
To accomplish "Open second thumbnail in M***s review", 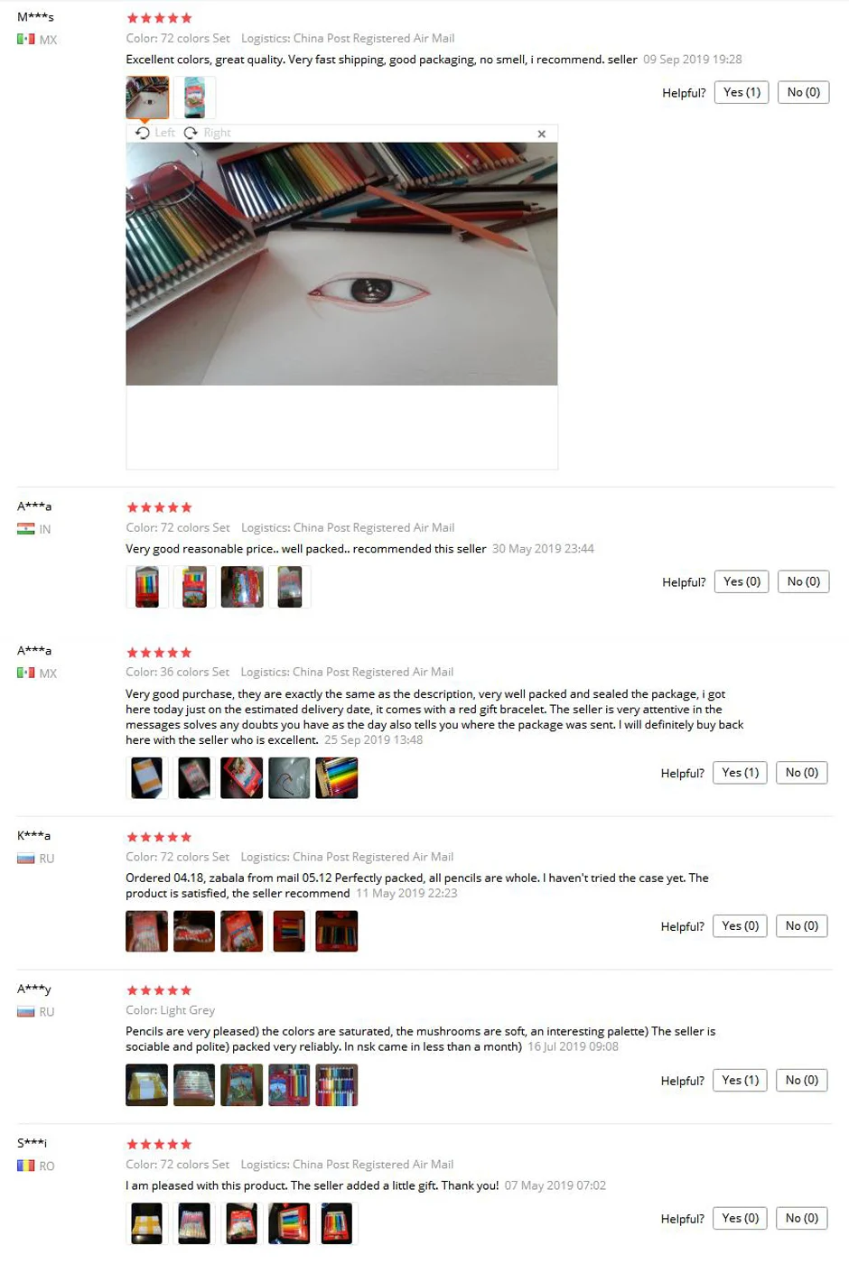I will pos(194,98).
